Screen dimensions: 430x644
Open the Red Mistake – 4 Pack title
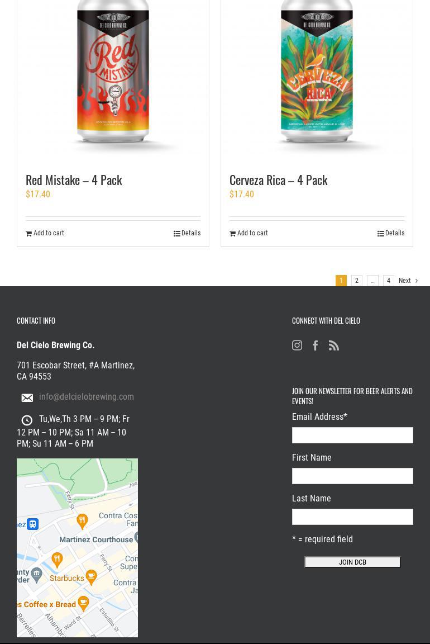(x=74, y=180)
